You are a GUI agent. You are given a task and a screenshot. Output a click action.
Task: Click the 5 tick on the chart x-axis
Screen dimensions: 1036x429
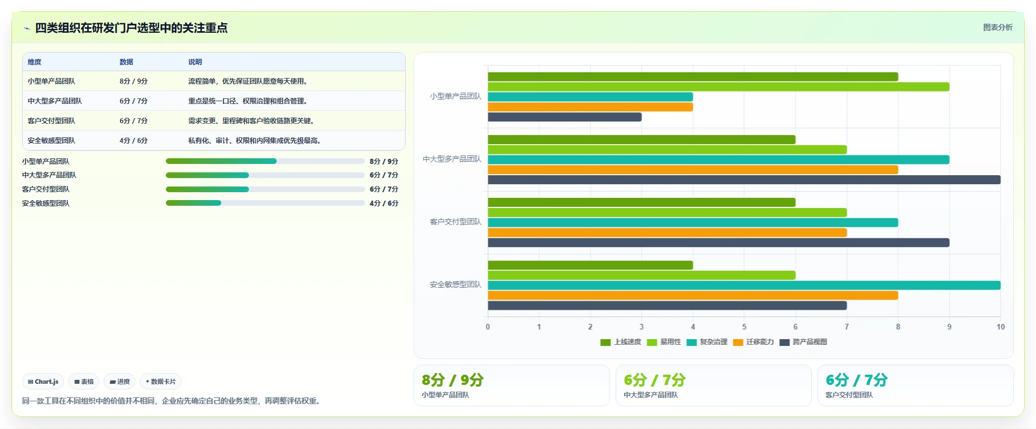tap(744, 327)
